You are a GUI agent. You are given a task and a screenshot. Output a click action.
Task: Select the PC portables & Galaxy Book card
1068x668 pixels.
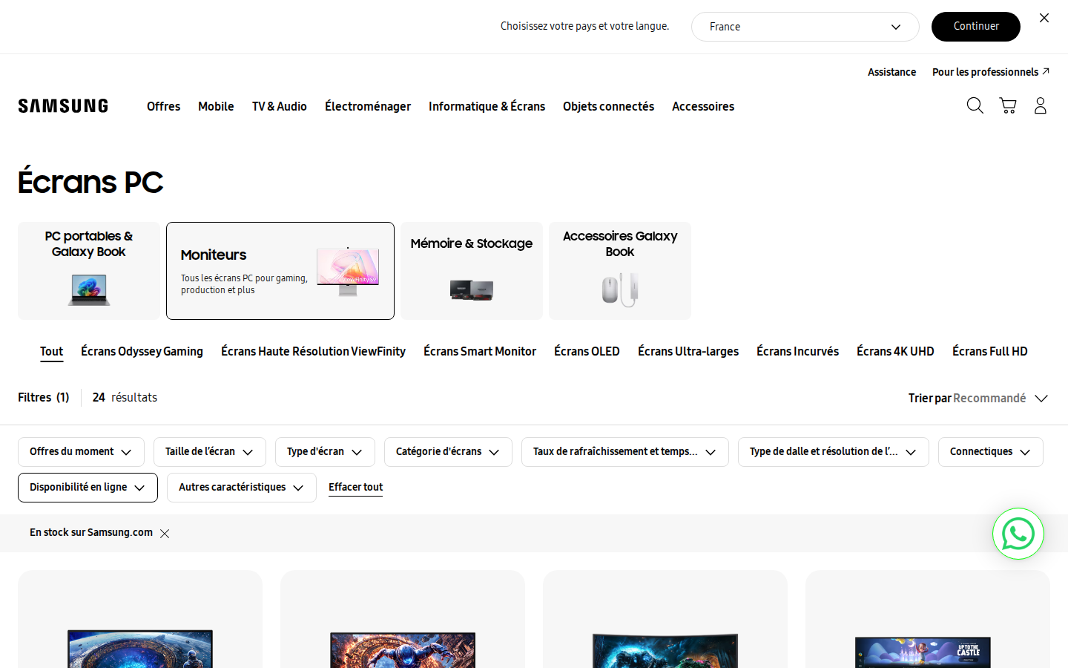point(89,271)
